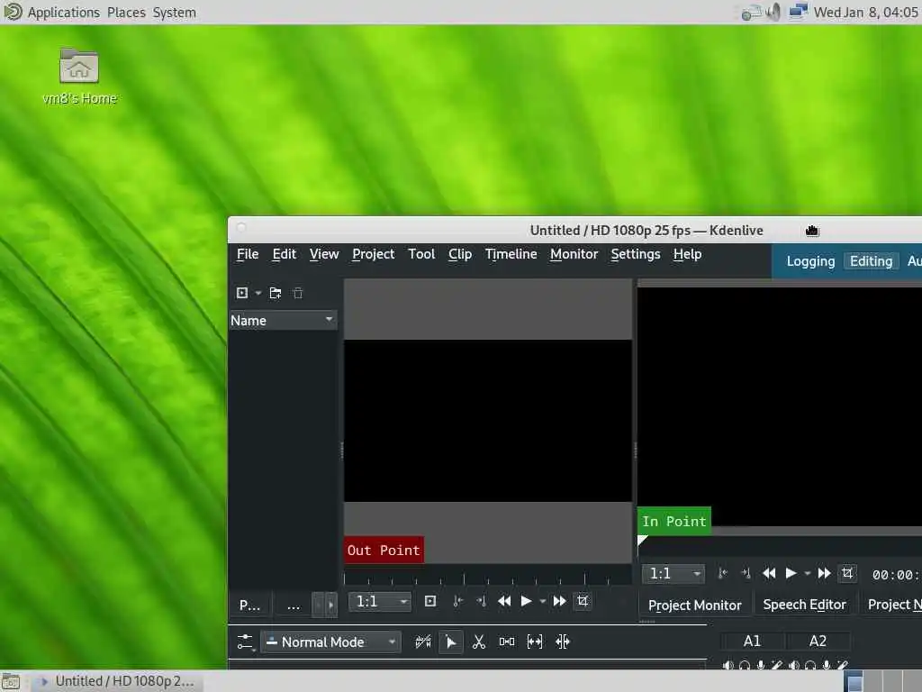
Task: Open the Monitor menu
Action: [x=574, y=254]
